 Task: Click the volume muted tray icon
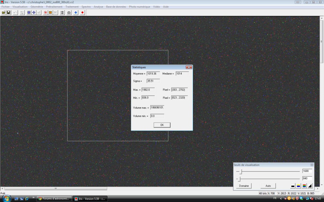click(x=311, y=199)
